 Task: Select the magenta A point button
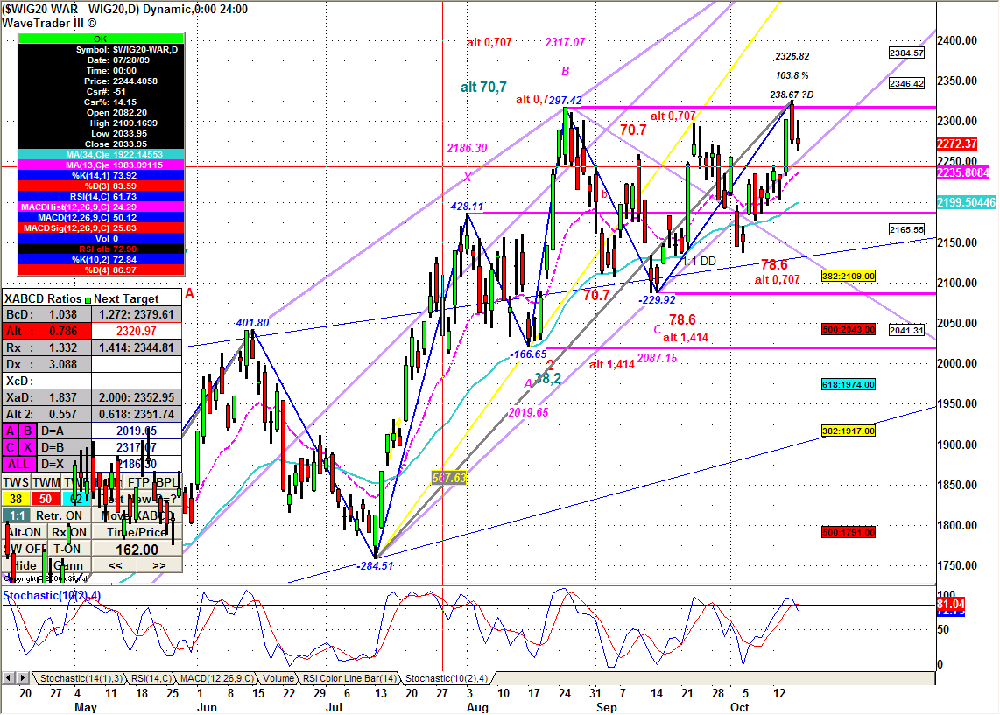(x=11, y=431)
